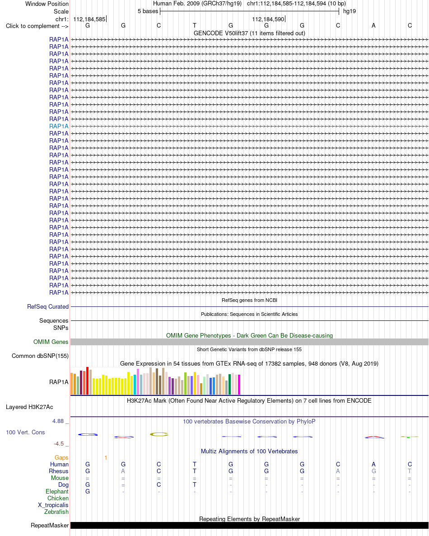
Task: Click the H3K27Ac Mark track title
Action: click(249, 400)
